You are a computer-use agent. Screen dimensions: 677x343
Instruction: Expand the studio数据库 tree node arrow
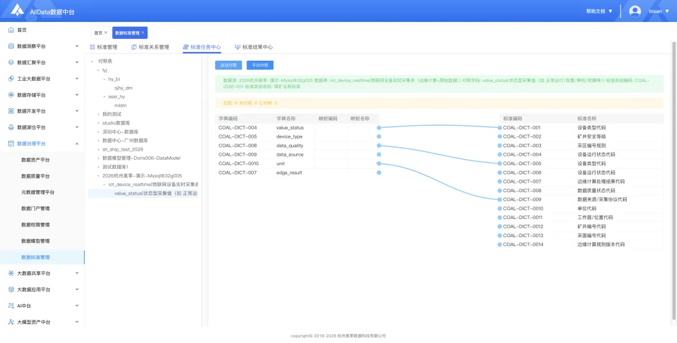coord(98,123)
